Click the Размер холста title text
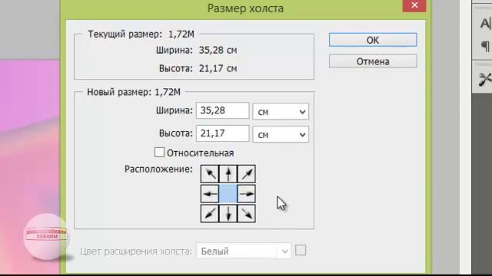 point(245,8)
